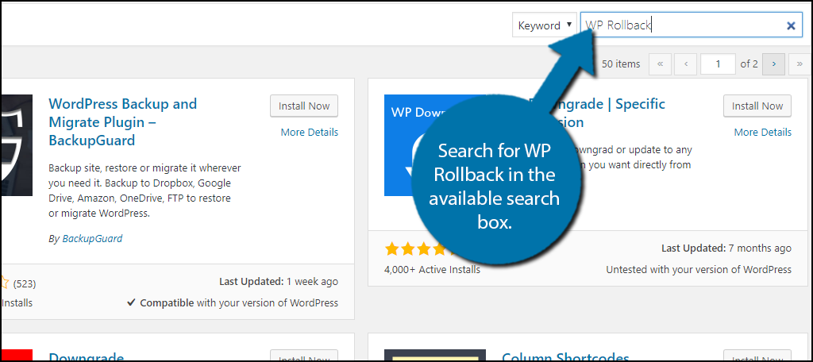Edit the current page number field

[x=718, y=64]
